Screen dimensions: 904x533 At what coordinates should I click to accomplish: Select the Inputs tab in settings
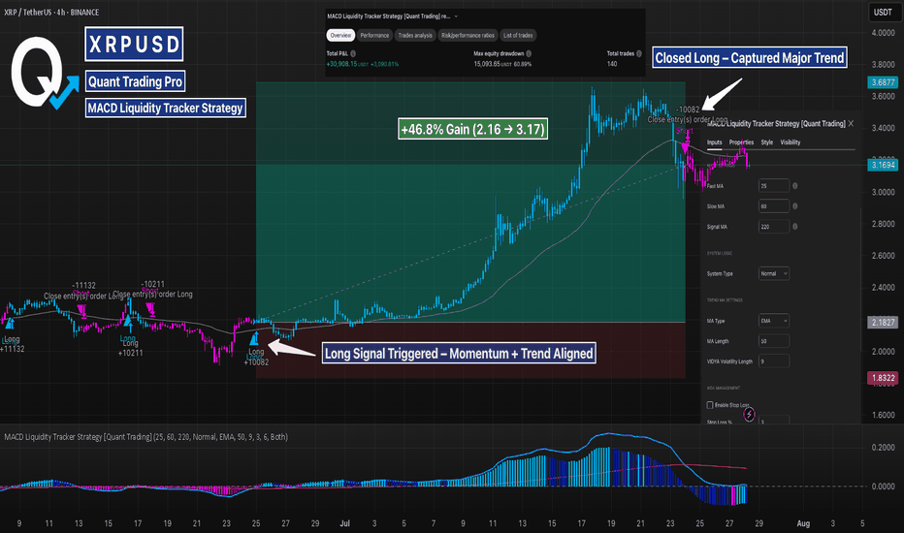(714, 142)
